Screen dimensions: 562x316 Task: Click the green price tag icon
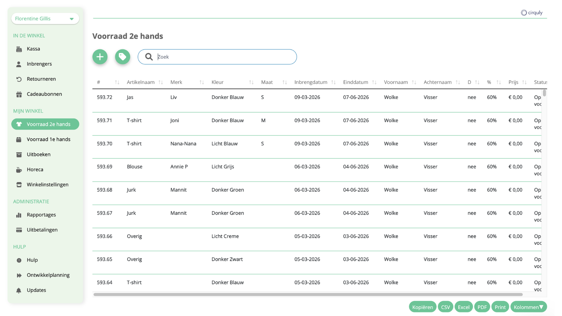coord(123,57)
